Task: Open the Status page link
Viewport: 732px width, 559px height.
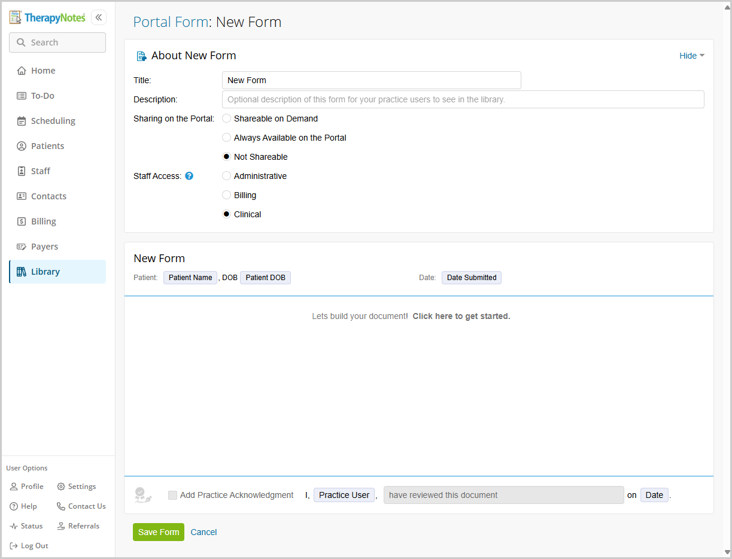Action: (x=26, y=526)
